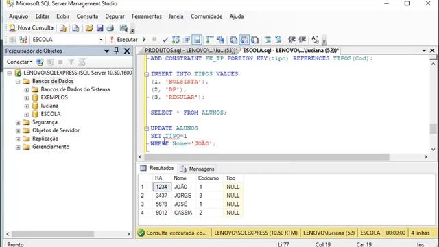This screenshot has width=439, height=247.
Task: Click the display estimated execution plan icon
Action: 176,40
